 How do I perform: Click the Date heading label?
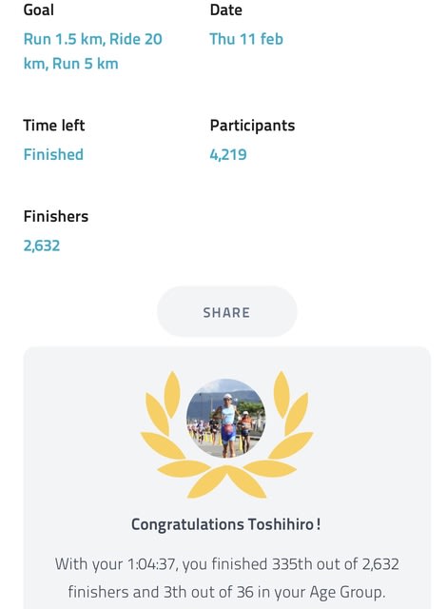click(x=225, y=10)
